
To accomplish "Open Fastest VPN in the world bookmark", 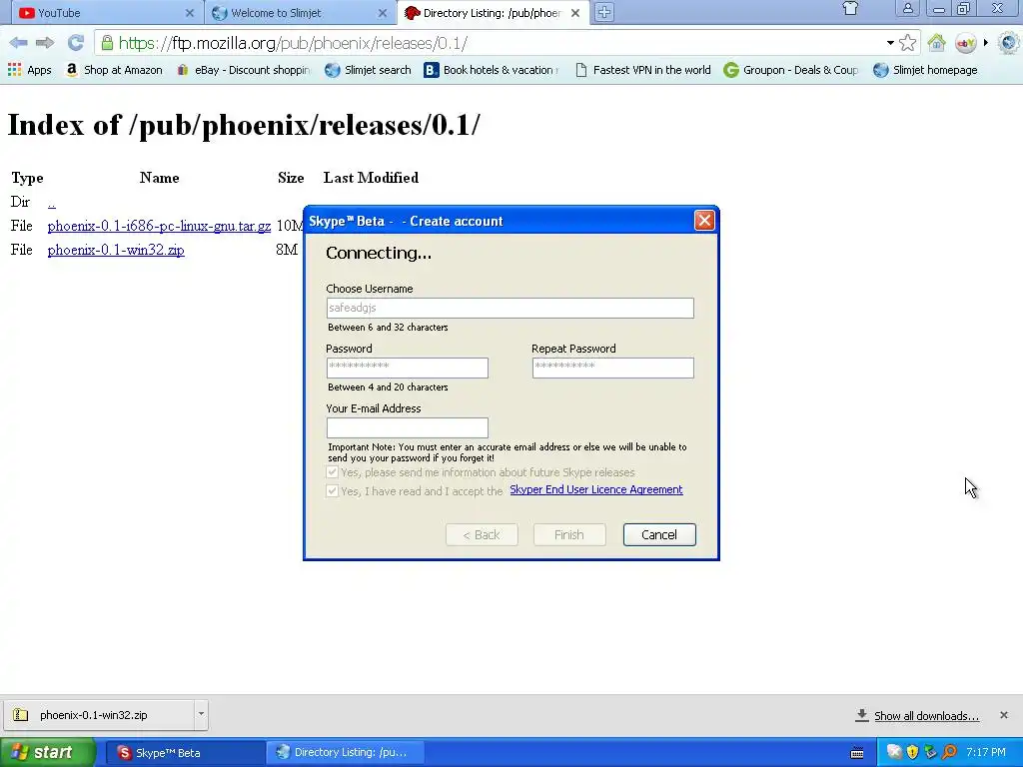I will [642, 70].
